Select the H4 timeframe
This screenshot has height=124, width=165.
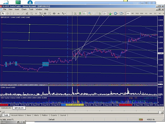[x=151, y=13]
